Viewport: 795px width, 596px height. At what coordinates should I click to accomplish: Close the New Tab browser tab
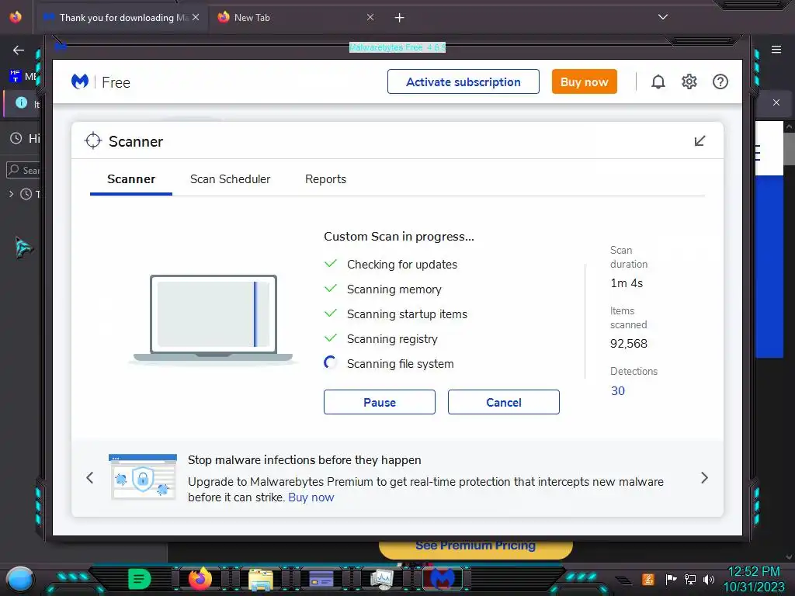tap(370, 18)
